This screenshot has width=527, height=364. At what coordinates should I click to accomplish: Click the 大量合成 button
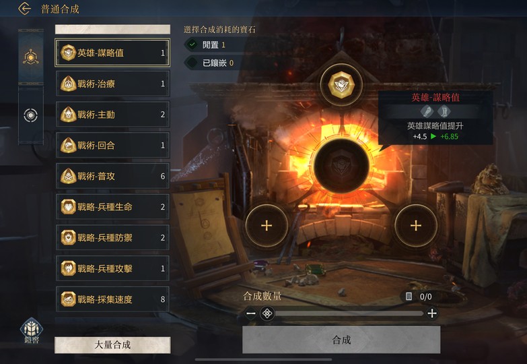pos(112,345)
